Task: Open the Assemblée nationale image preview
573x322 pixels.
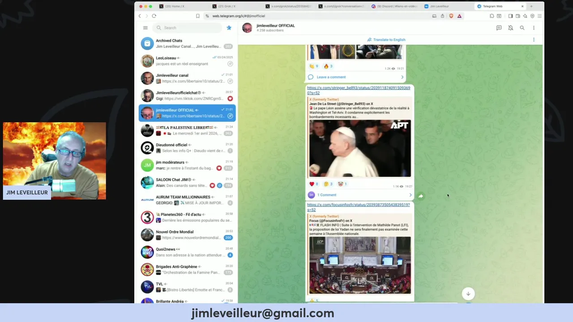Action: point(360,265)
